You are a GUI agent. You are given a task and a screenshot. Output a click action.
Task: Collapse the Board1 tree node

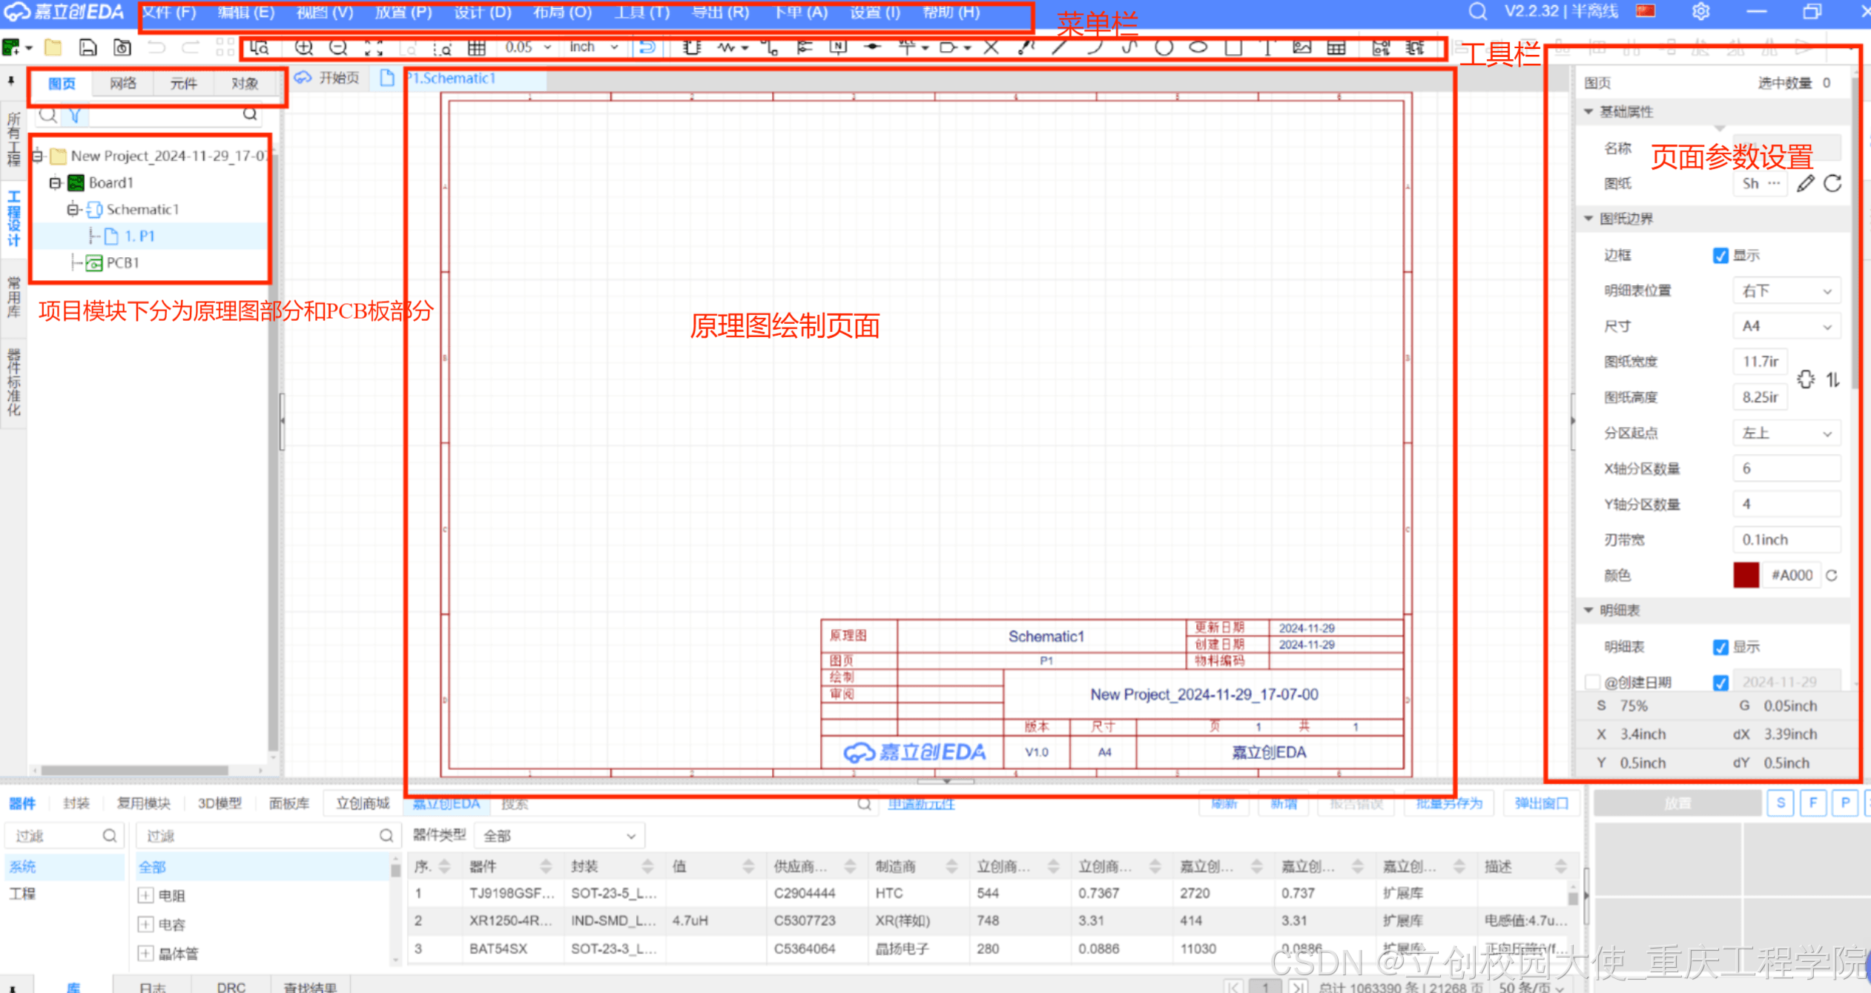point(55,182)
